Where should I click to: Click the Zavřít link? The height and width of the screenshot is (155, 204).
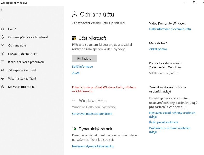click(x=76, y=73)
